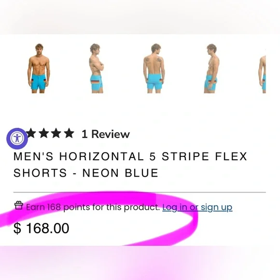
Task: Show the partially cut-off fifth product thumbnail
Action: pyautogui.click(x=262, y=74)
